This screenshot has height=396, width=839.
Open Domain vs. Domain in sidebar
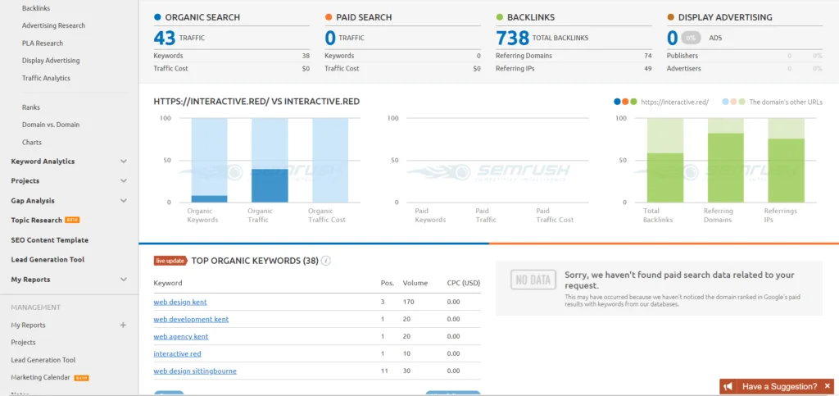[x=51, y=125]
